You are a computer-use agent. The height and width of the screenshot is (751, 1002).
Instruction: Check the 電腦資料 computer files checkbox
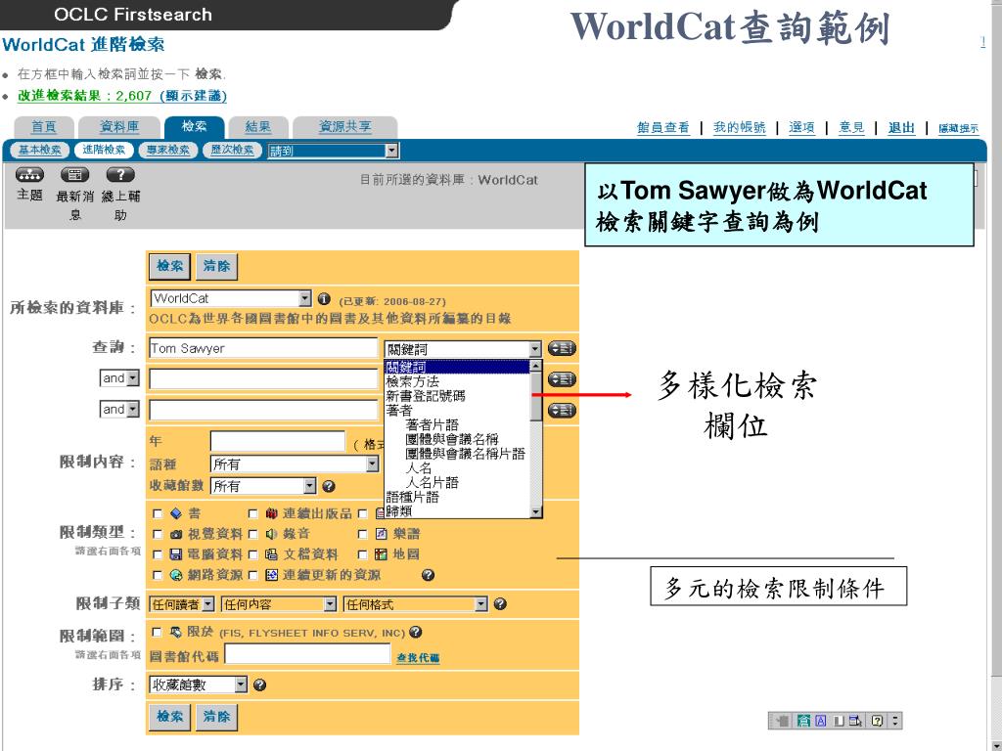click(x=158, y=554)
